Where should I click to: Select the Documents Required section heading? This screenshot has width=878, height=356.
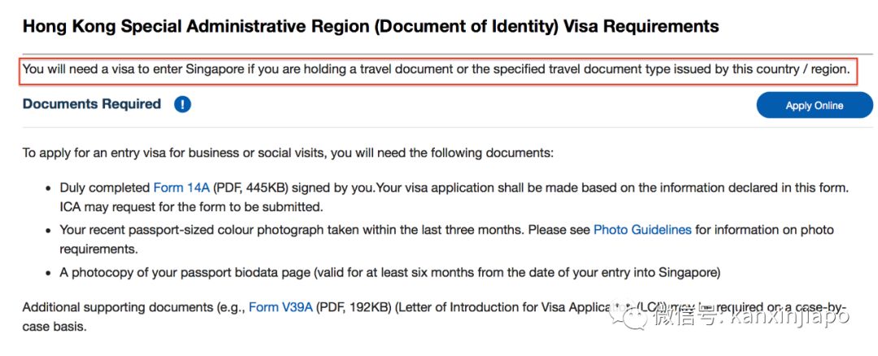click(92, 104)
